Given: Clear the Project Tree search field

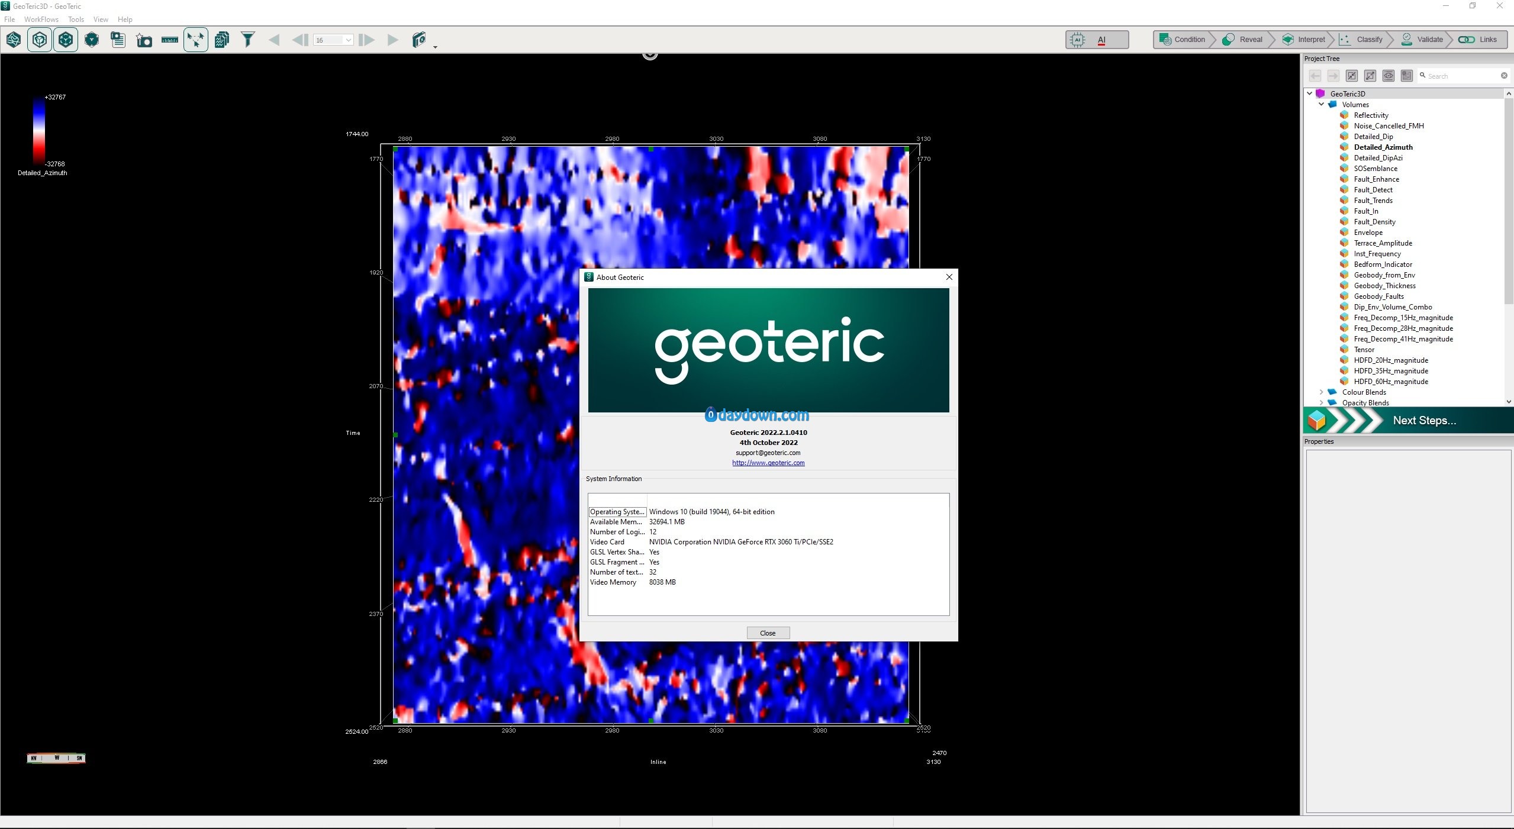Looking at the screenshot, I should pyautogui.click(x=1504, y=76).
